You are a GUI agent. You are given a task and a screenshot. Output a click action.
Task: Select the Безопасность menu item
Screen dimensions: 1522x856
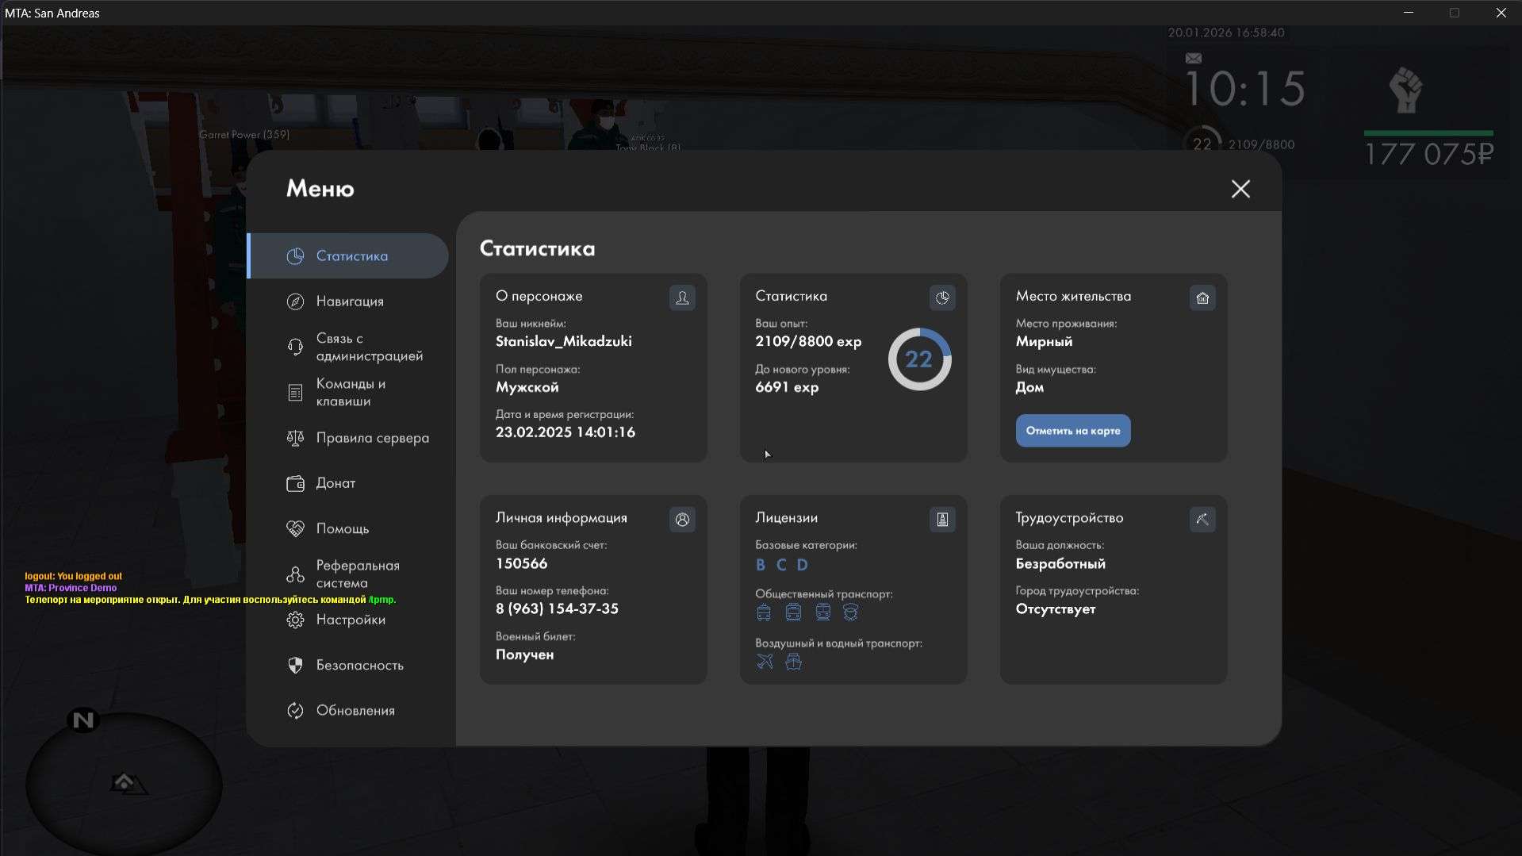click(359, 665)
